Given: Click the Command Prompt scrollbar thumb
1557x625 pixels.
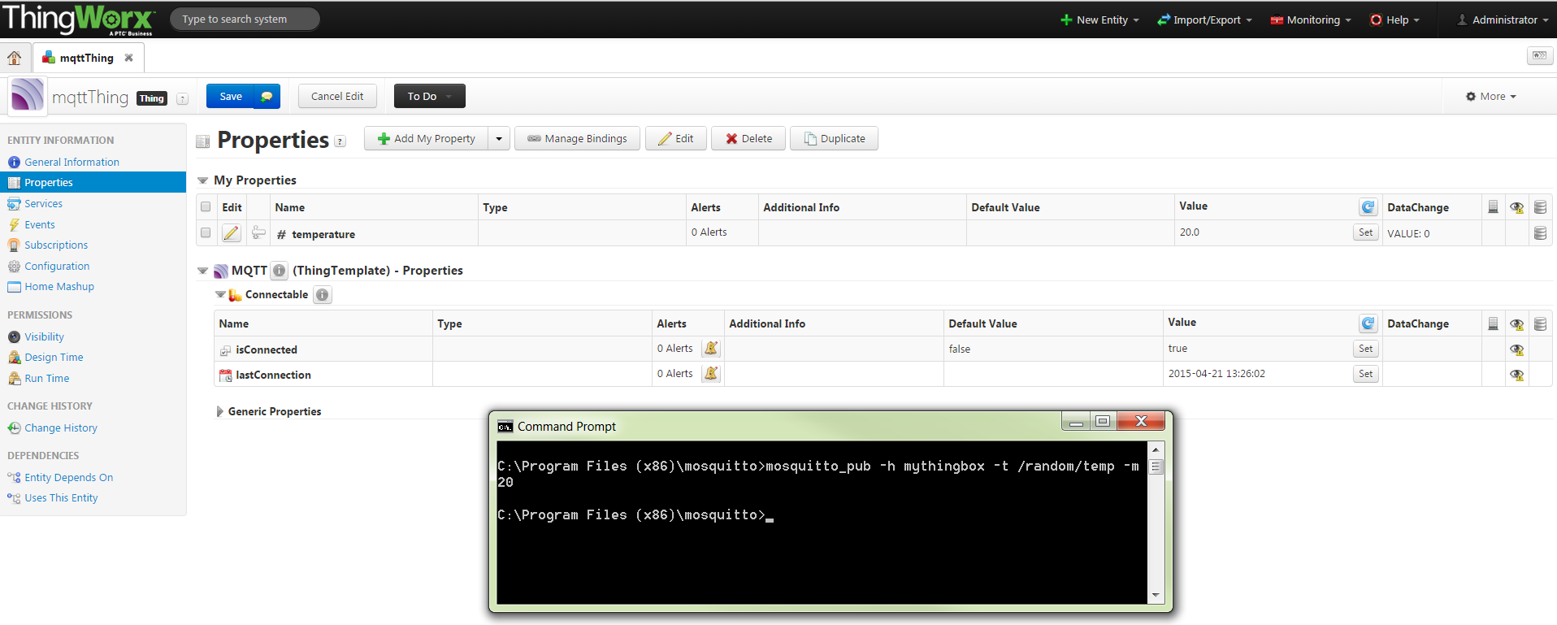Looking at the screenshot, I should 1156,467.
